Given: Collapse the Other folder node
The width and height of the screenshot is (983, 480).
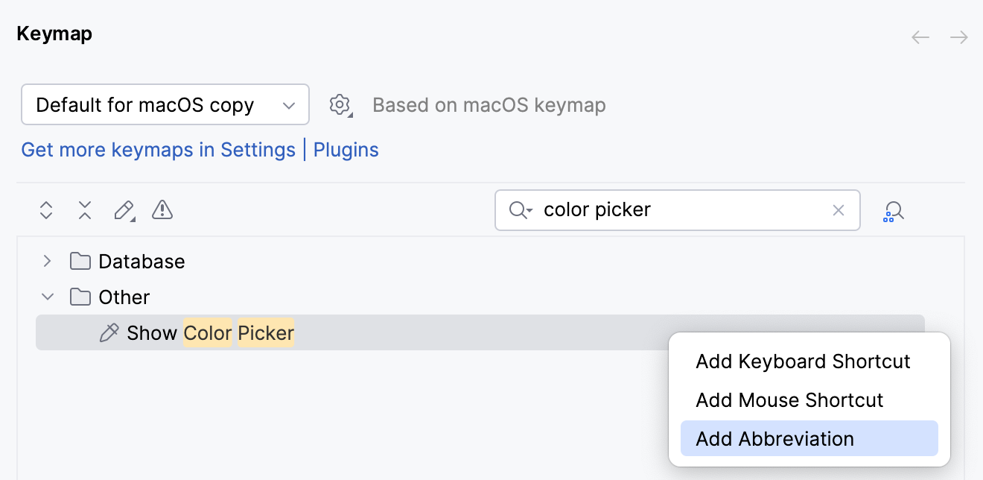Looking at the screenshot, I should pos(47,297).
